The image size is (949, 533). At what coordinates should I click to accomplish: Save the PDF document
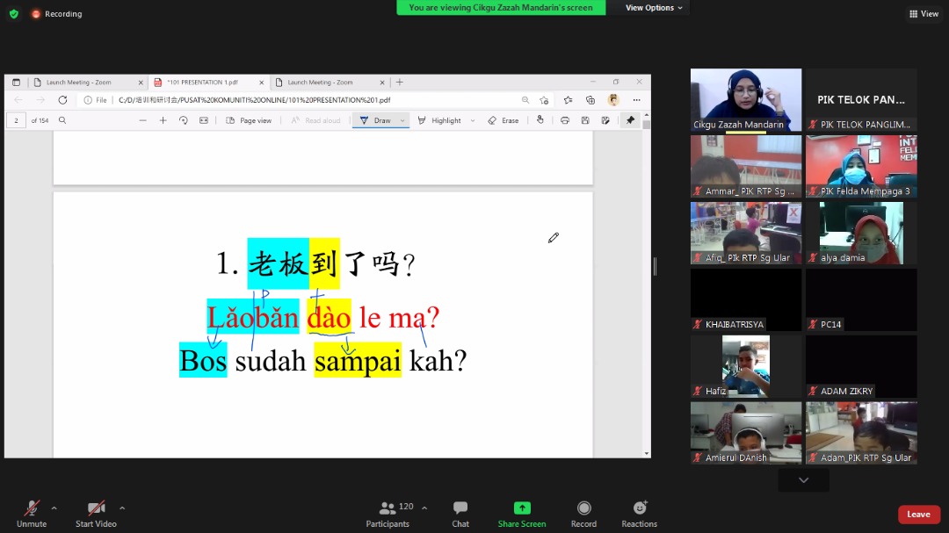[585, 120]
